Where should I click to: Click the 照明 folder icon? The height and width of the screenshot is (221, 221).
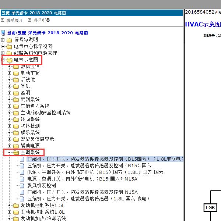[16, 93]
